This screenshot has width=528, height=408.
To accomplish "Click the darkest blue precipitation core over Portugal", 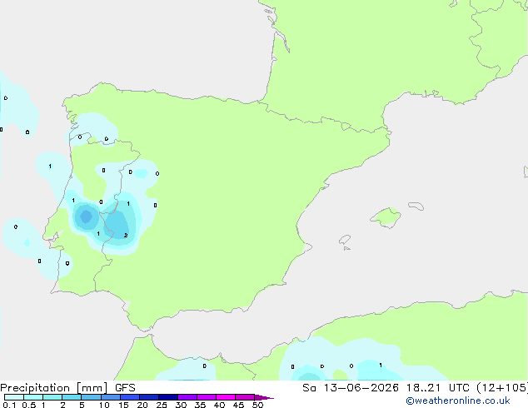I will [87, 216].
